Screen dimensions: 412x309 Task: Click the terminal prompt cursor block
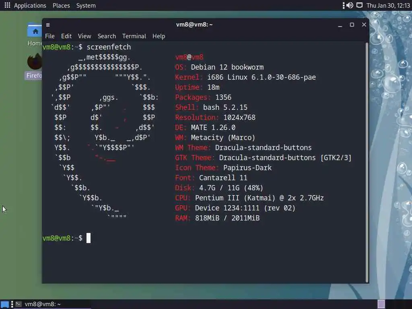[x=89, y=238]
